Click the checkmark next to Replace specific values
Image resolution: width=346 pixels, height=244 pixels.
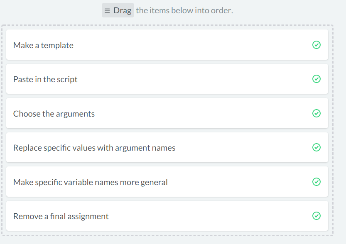(316, 147)
